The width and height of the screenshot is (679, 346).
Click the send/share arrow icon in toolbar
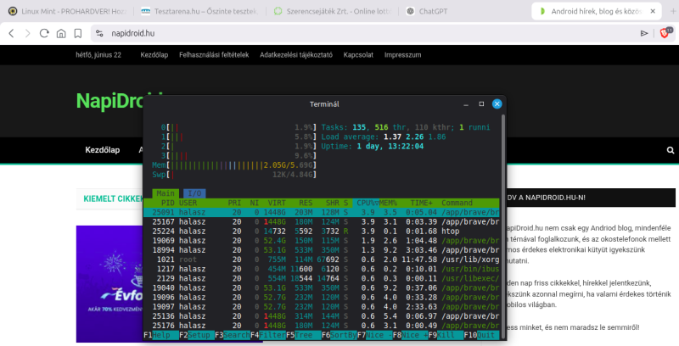click(x=644, y=33)
